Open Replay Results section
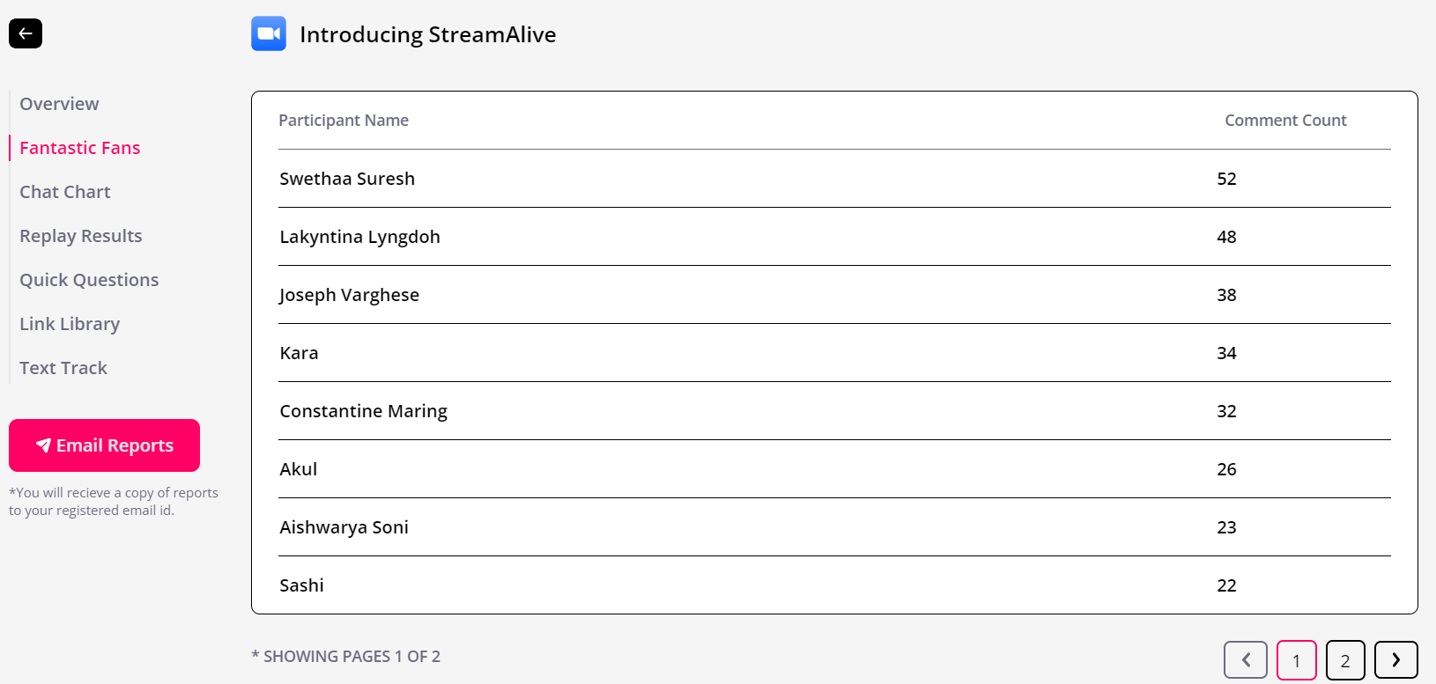1436x684 pixels. [81, 236]
